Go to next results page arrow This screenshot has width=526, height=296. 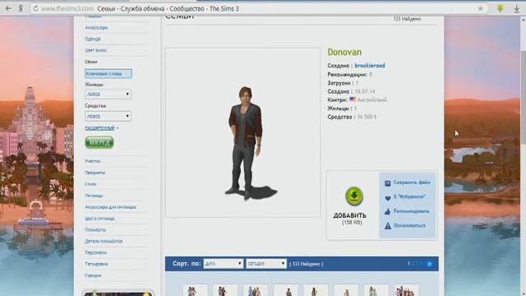pos(429,264)
